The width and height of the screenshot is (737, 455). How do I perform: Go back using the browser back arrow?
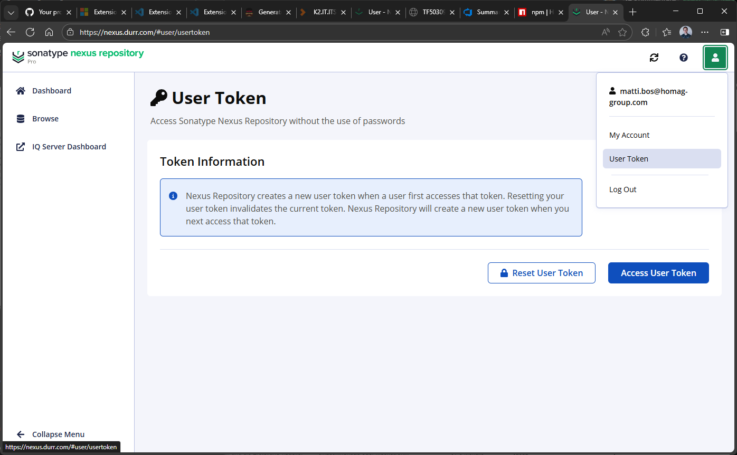point(11,32)
